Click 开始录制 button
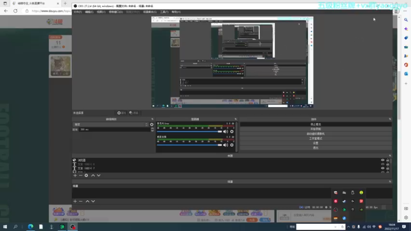 (315, 129)
